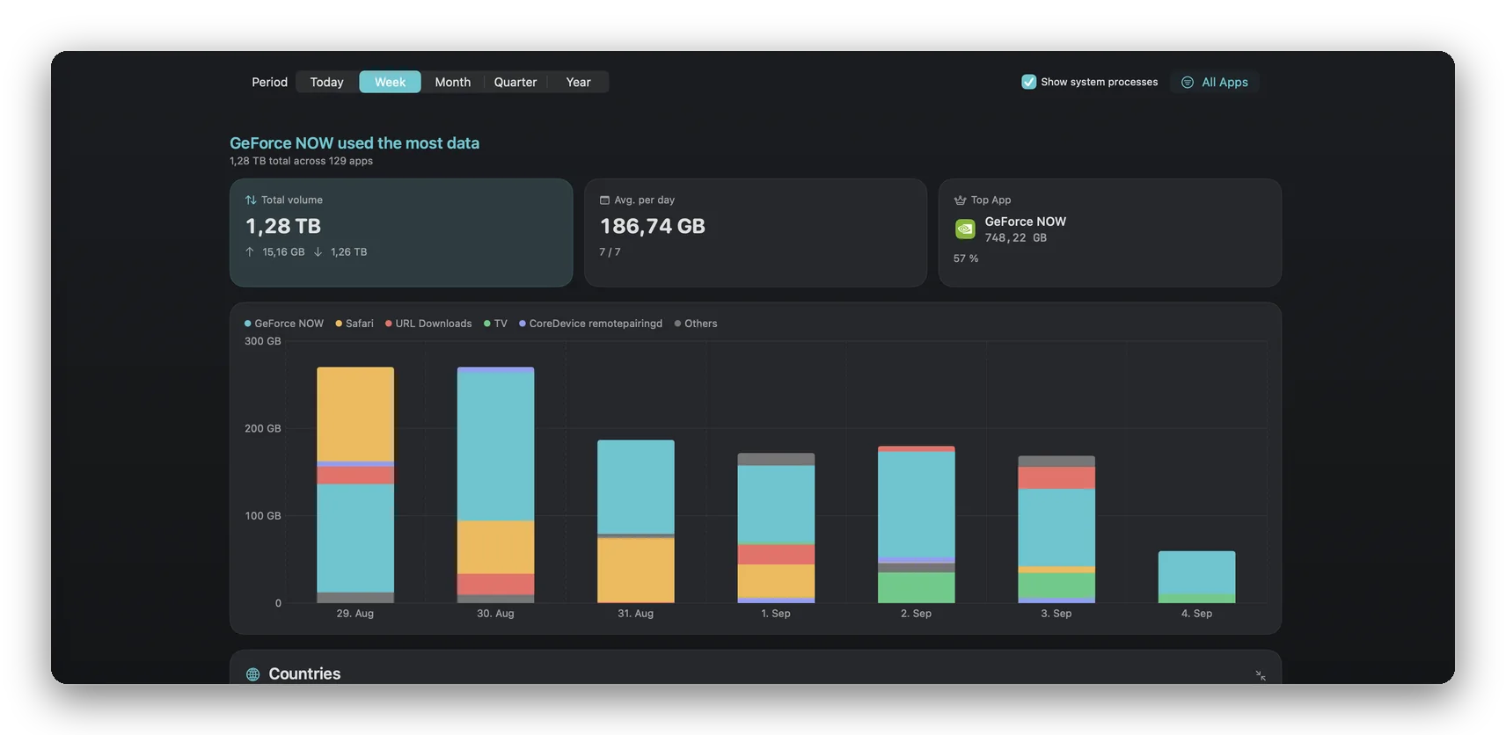Toggle Show system processes checkbox

(x=1028, y=82)
